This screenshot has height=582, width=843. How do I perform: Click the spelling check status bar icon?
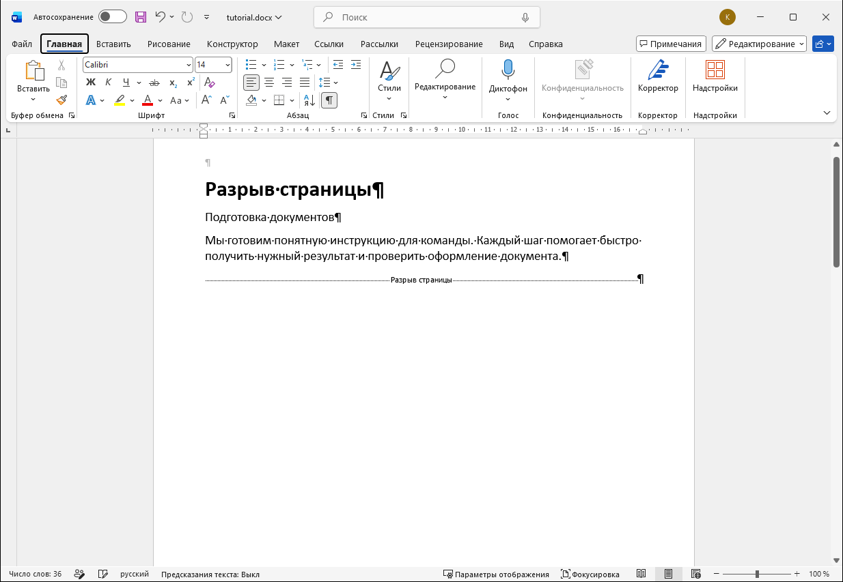click(x=103, y=574)
